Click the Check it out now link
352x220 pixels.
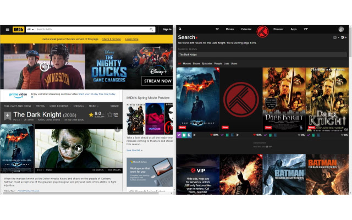pyautogui.click(x=111, y=39)
